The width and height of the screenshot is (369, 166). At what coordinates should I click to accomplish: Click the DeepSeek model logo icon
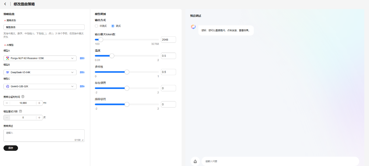(x=8, y=72)
